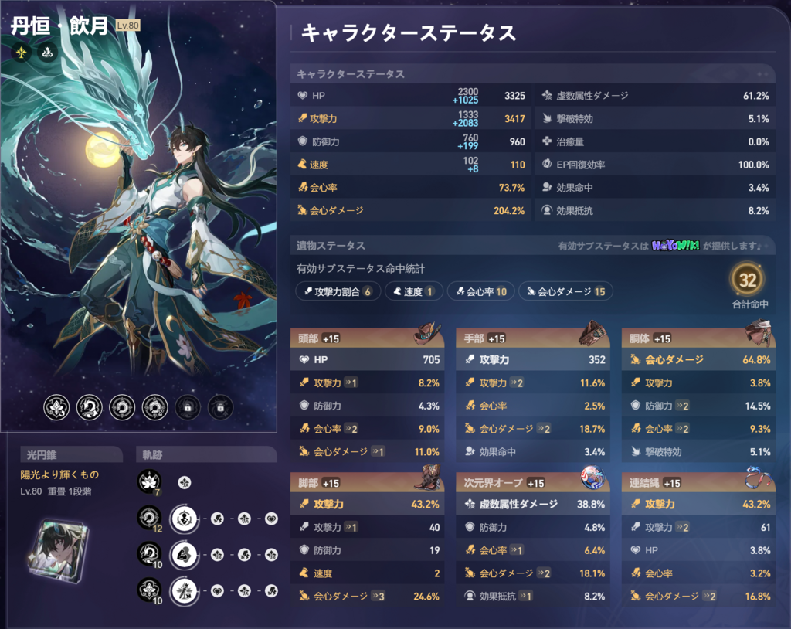Click the feet relic boots icon
Screen dimensions: 791x629
(427, 478)
